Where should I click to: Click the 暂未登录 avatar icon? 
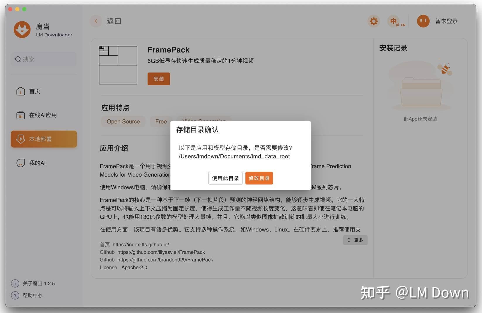coord(423,21)
